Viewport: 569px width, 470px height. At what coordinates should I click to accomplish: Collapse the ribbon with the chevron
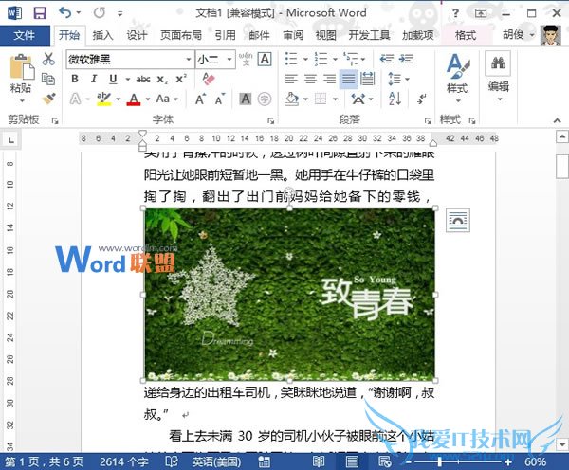click(x=557, y=120)
